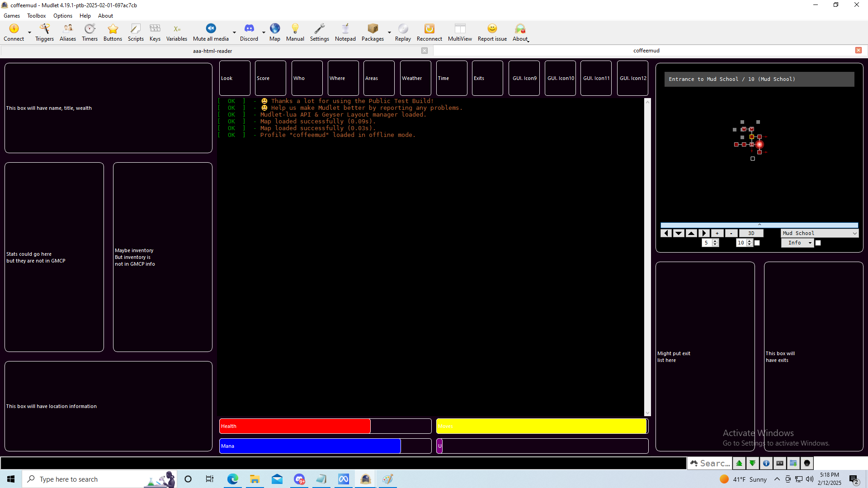Open the Mud School area dropdown

[x=819, y=233]
